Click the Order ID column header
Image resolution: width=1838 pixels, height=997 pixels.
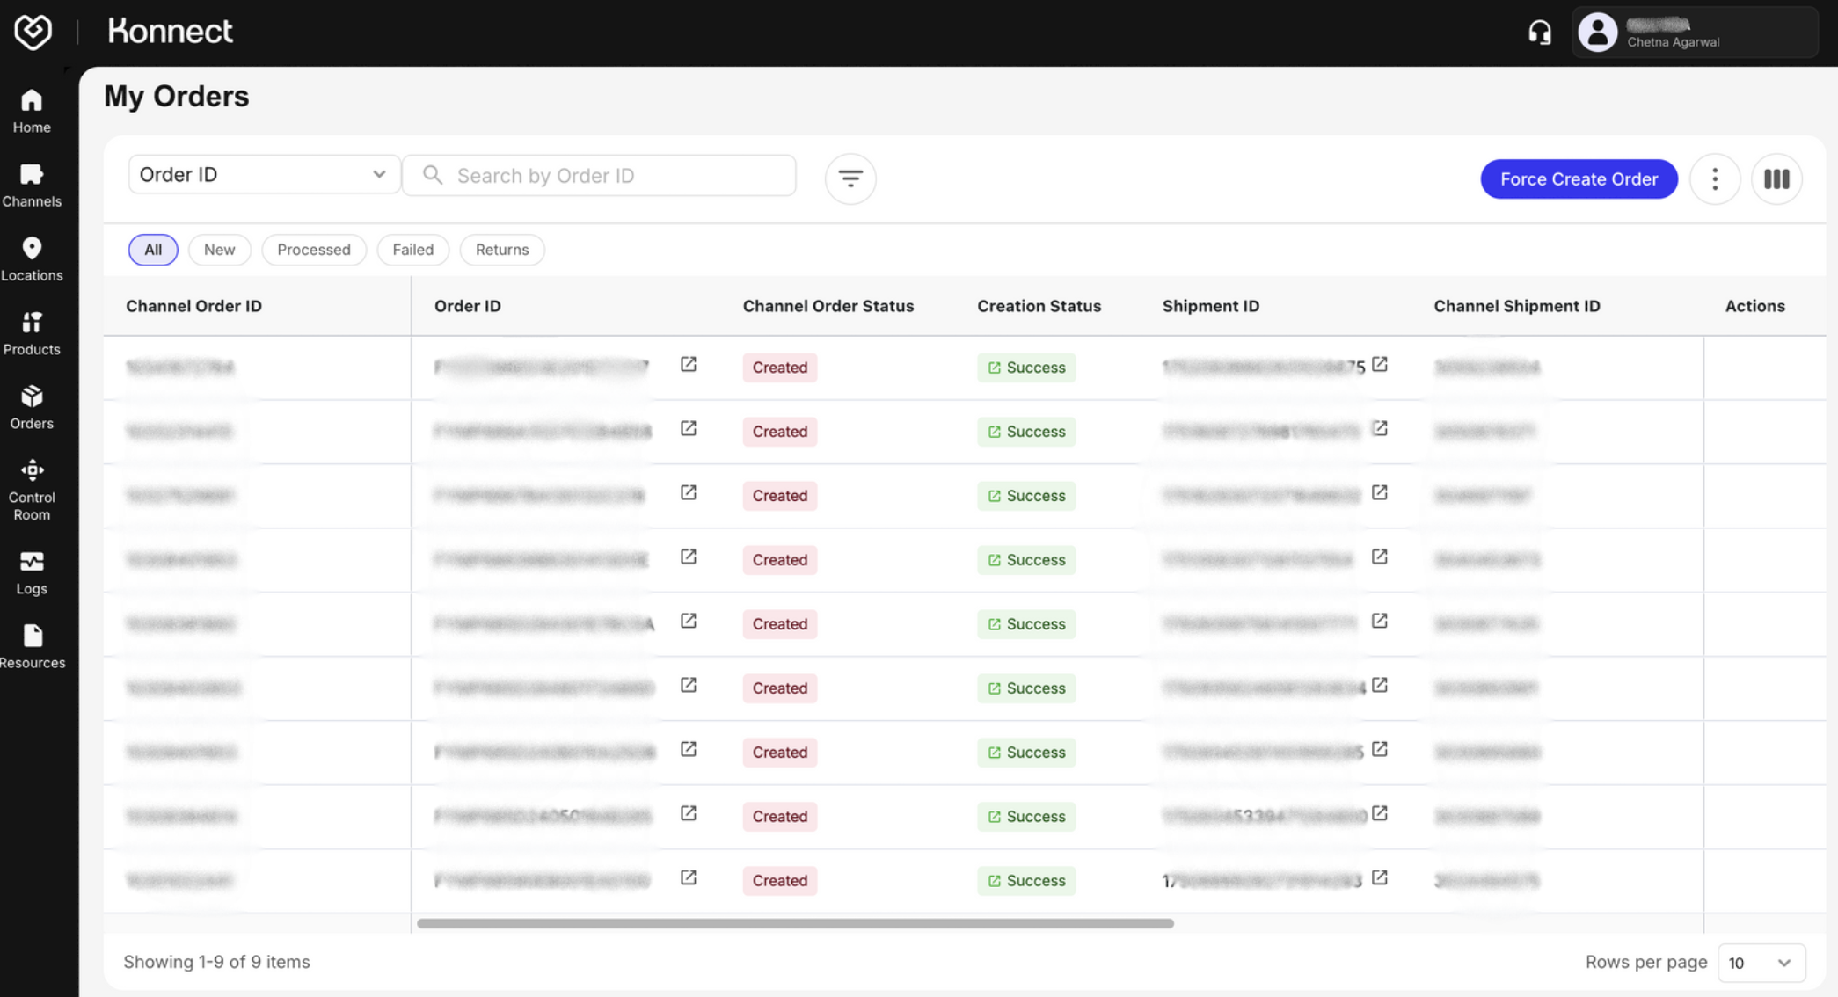pyautogui.click(x=467, y=306)
